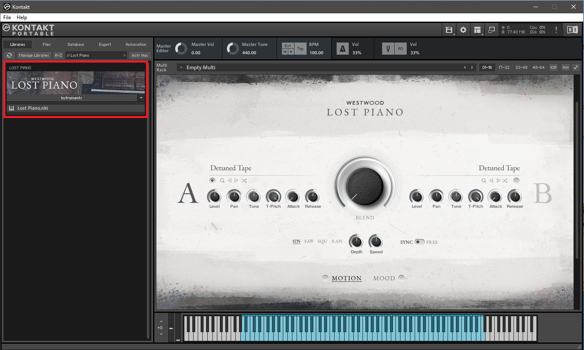Toggle the metronome icon
584x350 pixels.
[343, 49]
